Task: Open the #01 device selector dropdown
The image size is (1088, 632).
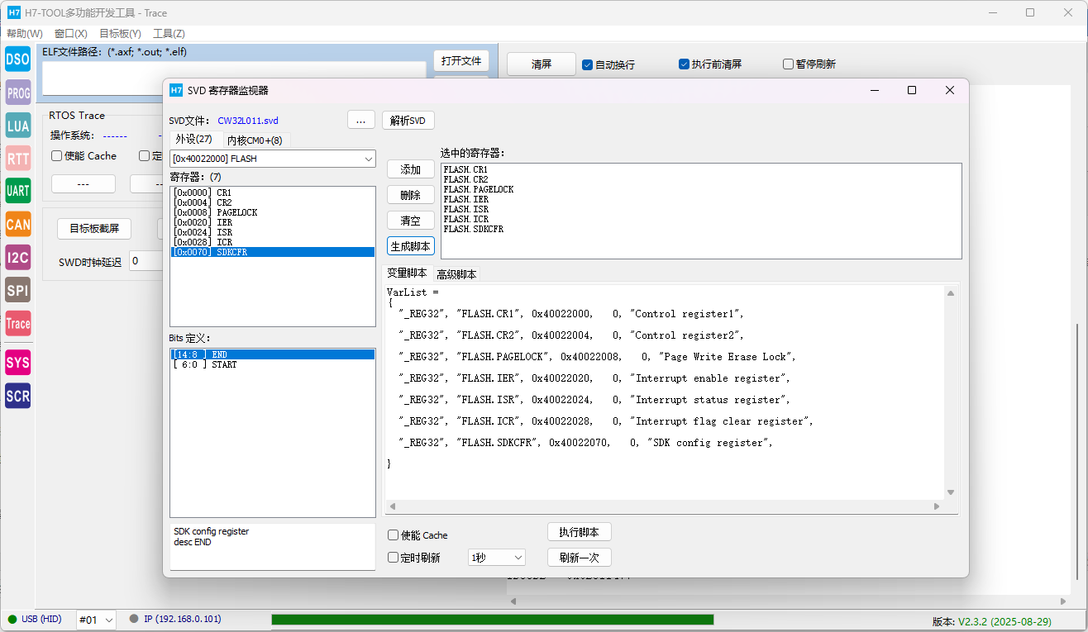Action: click(96, 620)
